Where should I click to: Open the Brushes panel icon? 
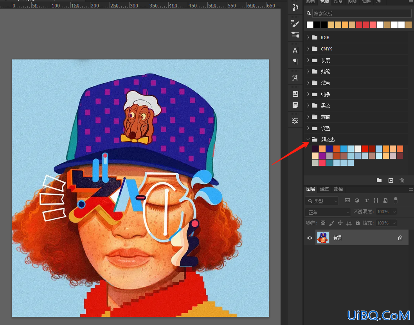pyautogui.click(x=295, y=34)
